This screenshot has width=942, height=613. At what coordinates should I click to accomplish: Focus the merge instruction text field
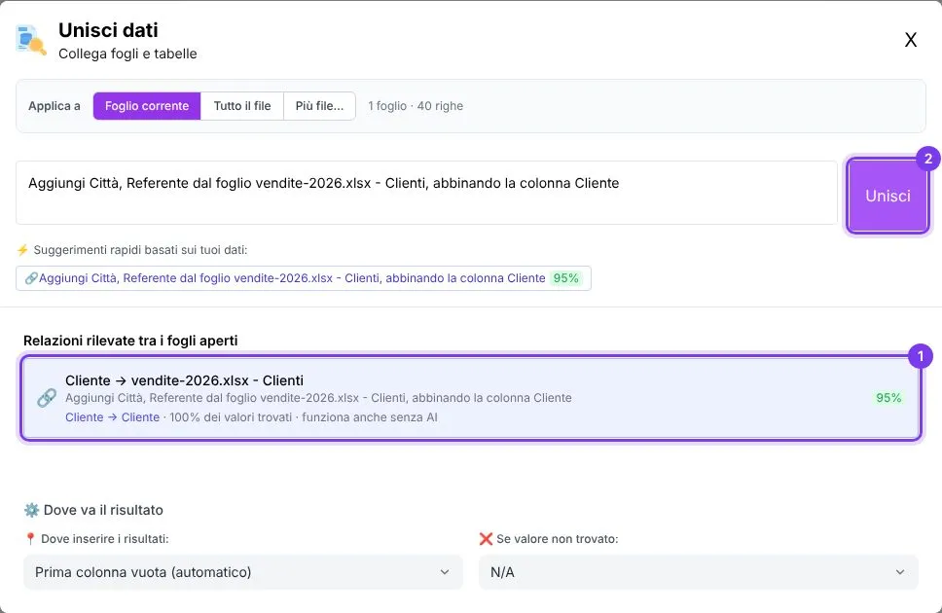point(426,193)
